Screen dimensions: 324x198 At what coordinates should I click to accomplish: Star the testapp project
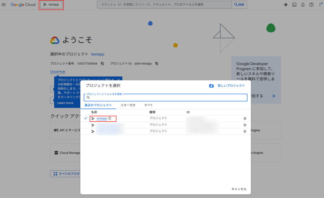245,119
